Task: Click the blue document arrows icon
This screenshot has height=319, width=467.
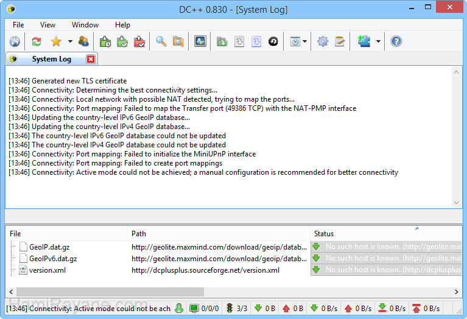Action: click(x=256, y=41)
